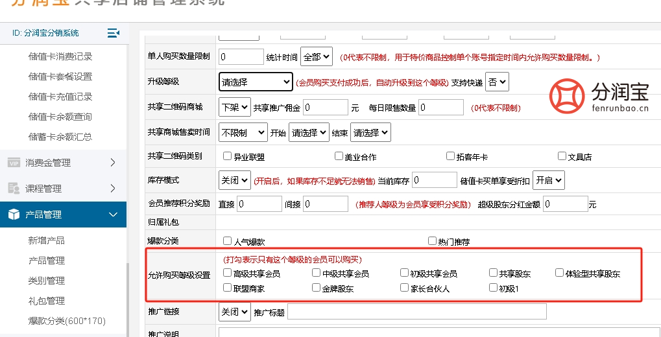Viewport: 661px width, 337px height.
Task: Go to 储值卡充值记录
Action: click(60, 97)
